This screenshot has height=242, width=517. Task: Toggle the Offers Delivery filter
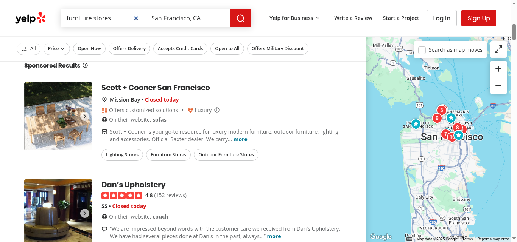pos(129,49)
